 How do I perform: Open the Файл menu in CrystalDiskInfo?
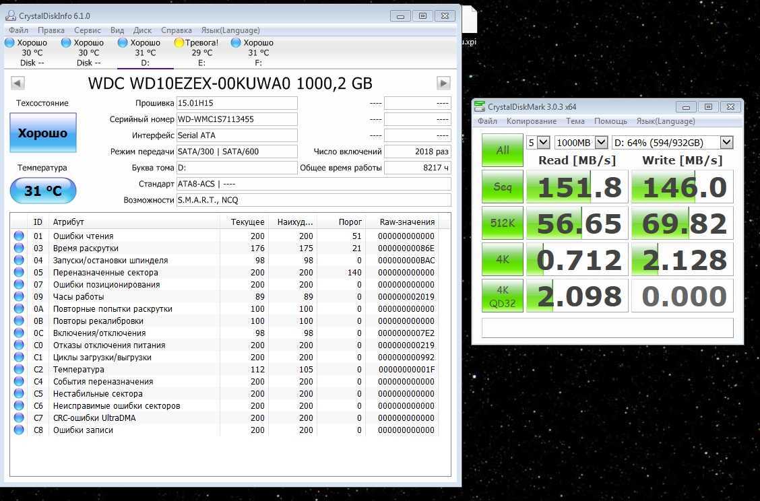(18, 30)
